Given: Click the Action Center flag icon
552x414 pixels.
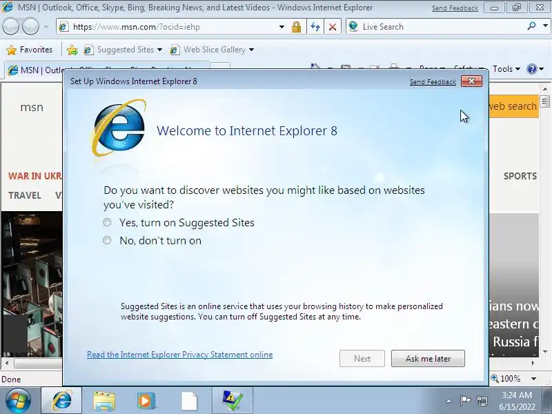Looking at the screenshot, I should pos(465,401).
